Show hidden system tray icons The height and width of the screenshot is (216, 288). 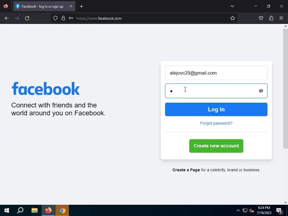[238, 210]
